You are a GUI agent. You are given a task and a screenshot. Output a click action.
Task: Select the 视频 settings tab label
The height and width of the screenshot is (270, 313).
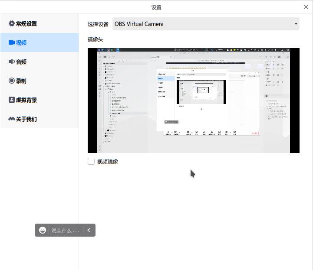(22, 43)
